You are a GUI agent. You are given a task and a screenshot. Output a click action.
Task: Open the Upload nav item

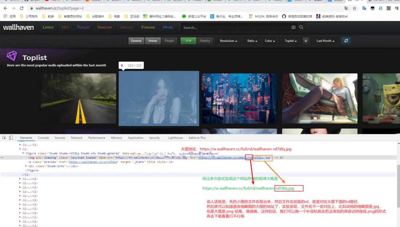[x=127, y=27]
